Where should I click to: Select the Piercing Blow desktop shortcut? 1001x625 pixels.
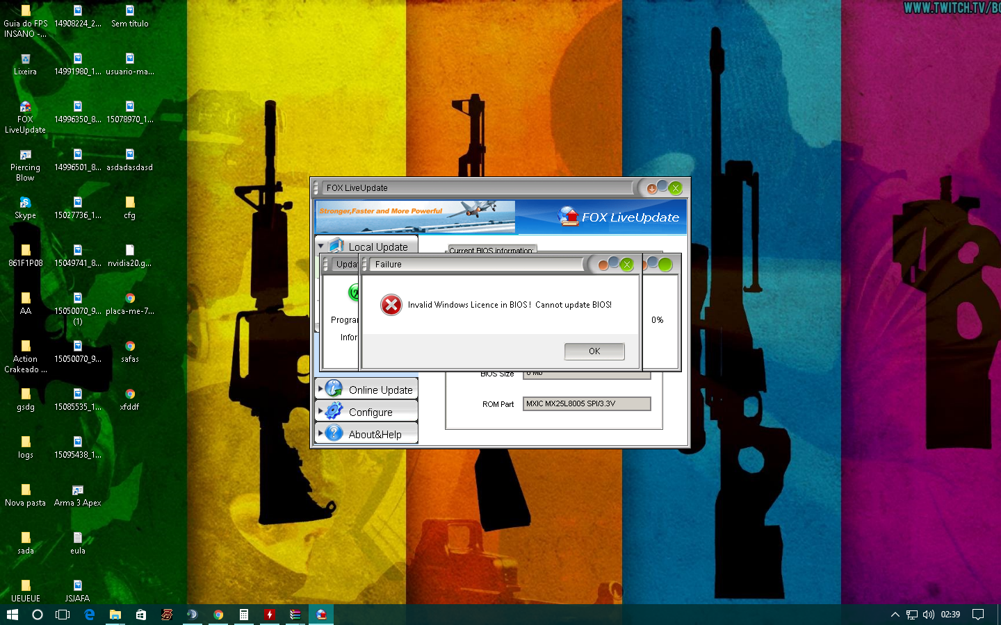[x=25, y=165]
